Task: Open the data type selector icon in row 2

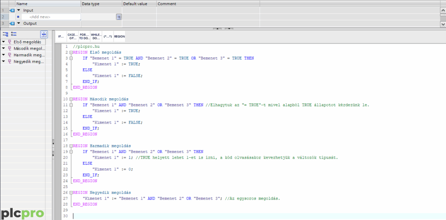Action: coord(119,17)
